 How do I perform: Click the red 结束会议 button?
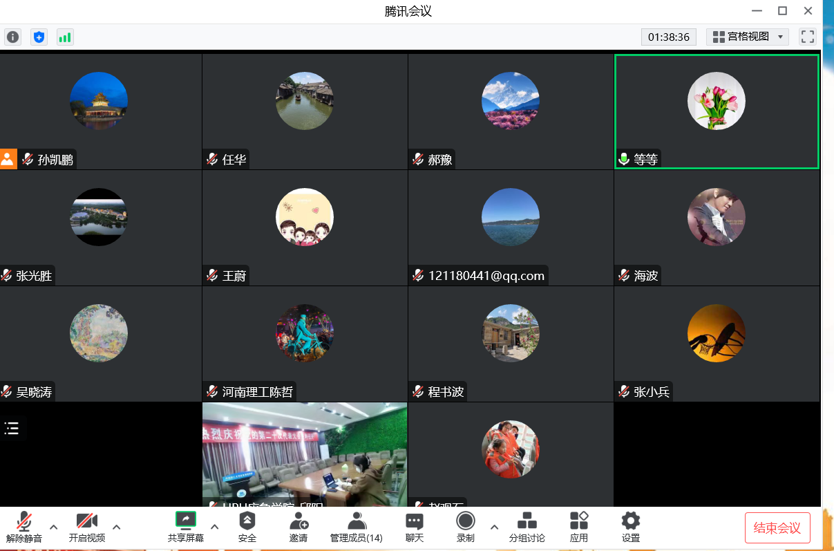[x=777, y=528]
